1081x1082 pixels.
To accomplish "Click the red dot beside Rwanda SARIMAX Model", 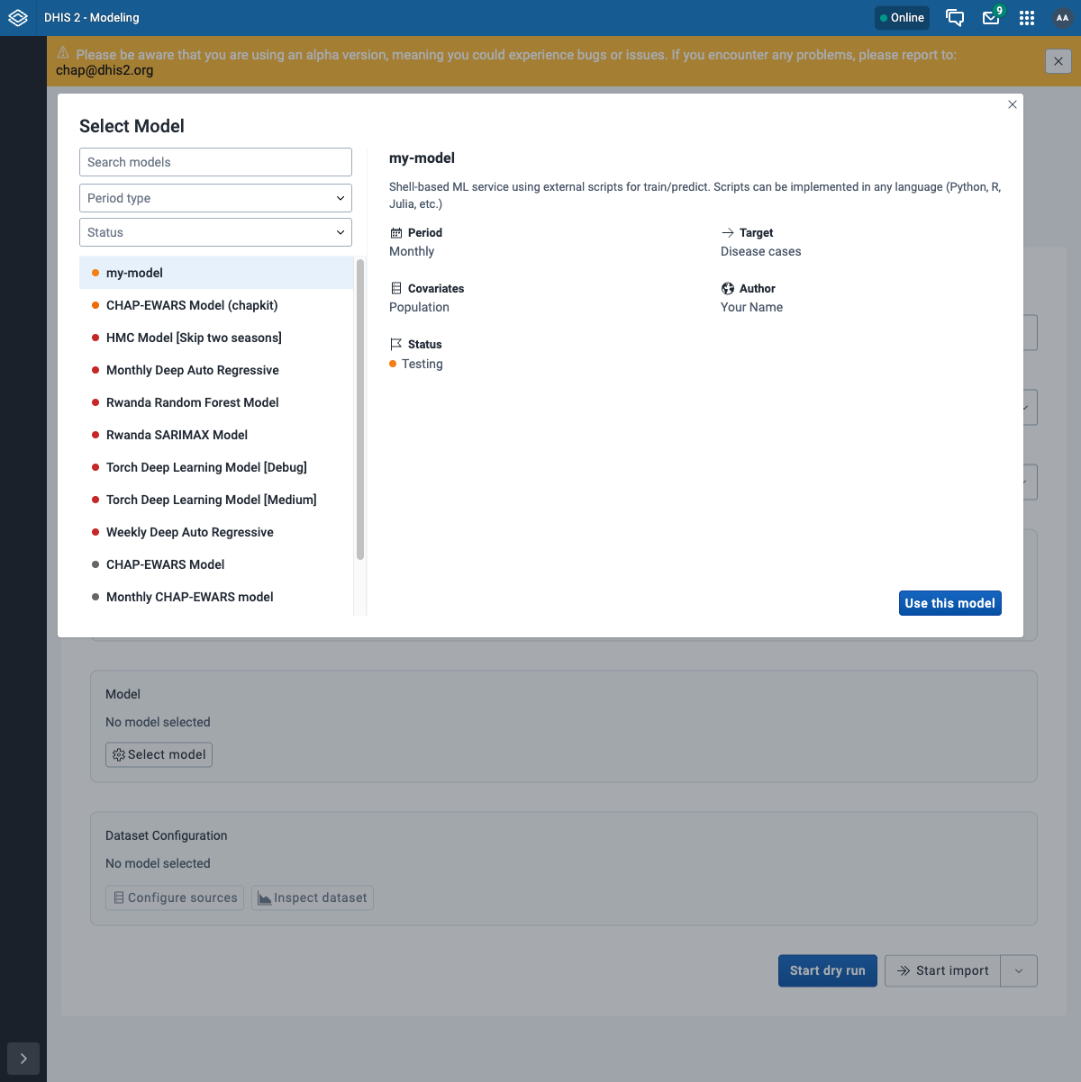I will 95,435.
